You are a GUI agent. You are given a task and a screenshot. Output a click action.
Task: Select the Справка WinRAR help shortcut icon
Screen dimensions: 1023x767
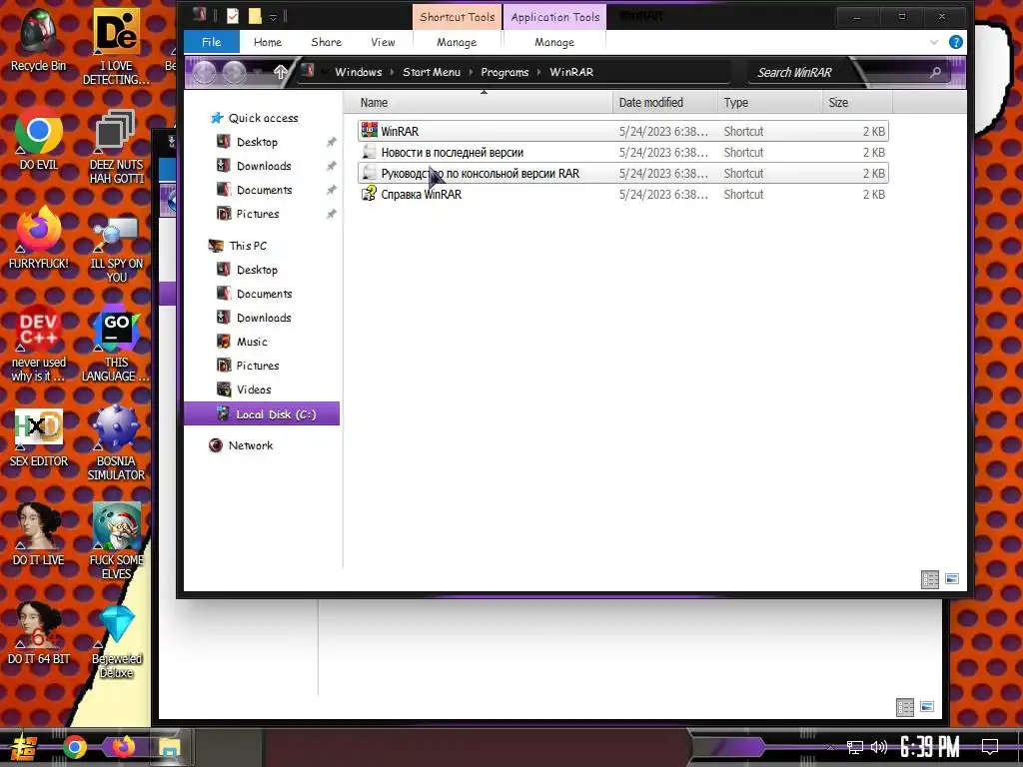pyautogui.click(x=370, y=194)
